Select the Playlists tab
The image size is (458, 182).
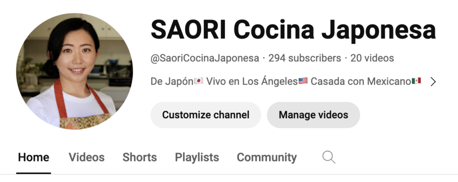[x=197, y=157]
